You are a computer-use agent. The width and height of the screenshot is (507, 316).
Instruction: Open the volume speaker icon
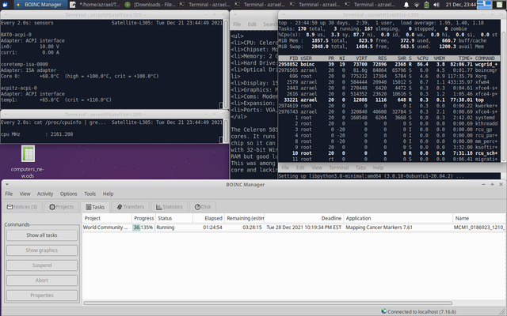[x=436, y=5]
